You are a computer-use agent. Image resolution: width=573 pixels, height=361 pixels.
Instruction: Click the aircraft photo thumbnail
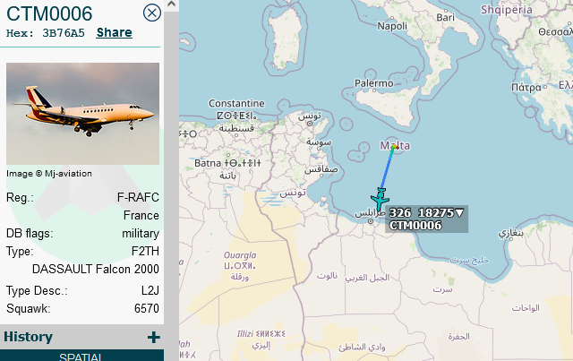click(82, 114)
